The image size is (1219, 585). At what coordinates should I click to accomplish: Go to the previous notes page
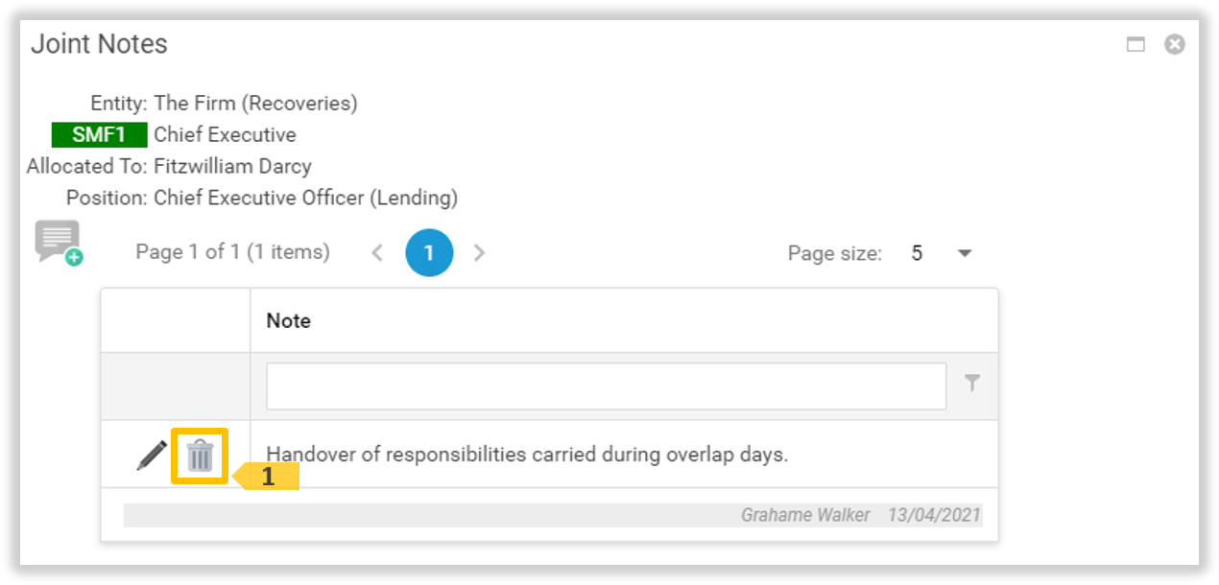pos(377,253)
